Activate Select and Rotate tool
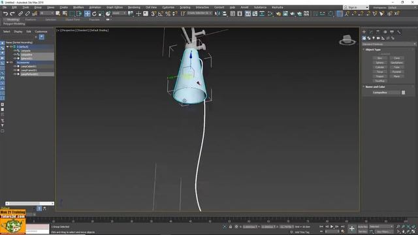The width and height of the screenshot is (418, 235). coord(94,14)
